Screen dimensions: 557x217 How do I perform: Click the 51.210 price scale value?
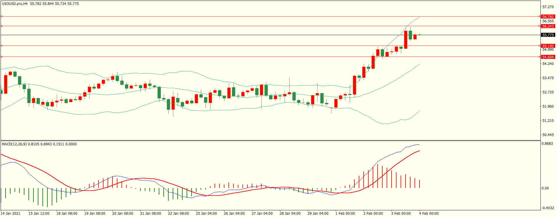(x=548, y=120)
